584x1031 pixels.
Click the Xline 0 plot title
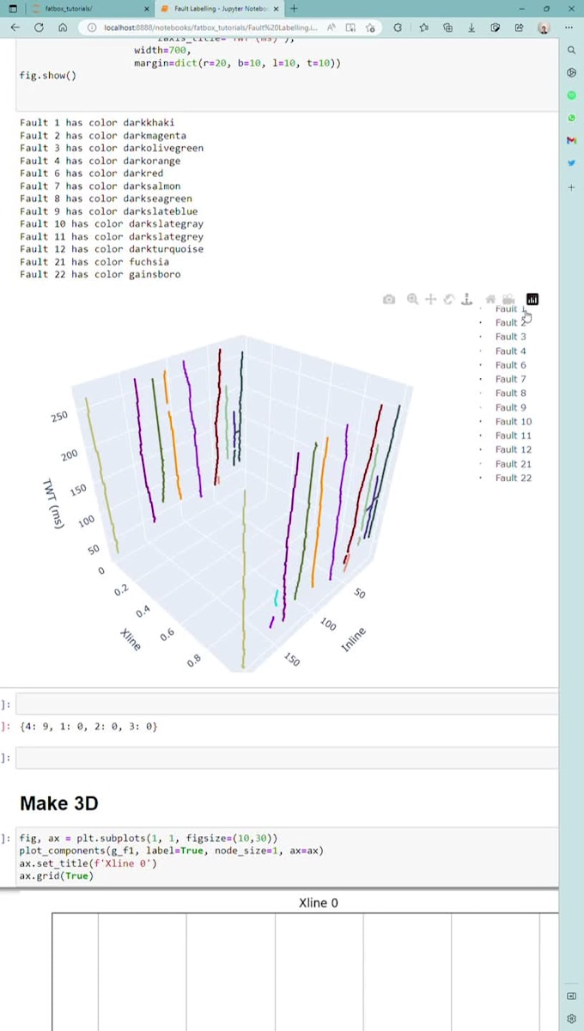[x=319, y=903]
